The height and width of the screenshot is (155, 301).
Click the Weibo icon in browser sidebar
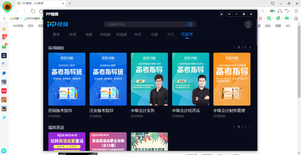(x=4, y=38)
